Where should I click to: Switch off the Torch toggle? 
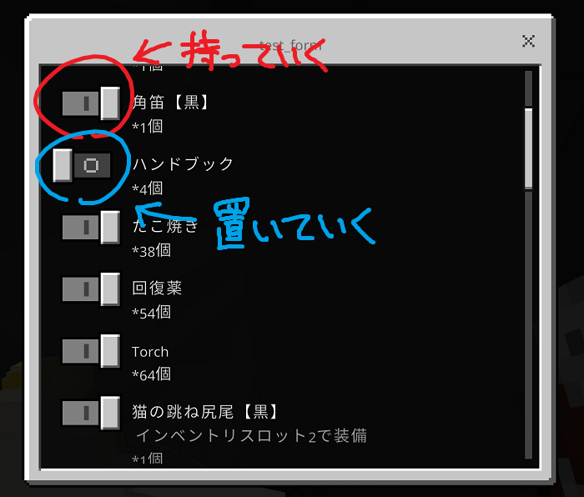pyautogui.click(x=91, y=351)
